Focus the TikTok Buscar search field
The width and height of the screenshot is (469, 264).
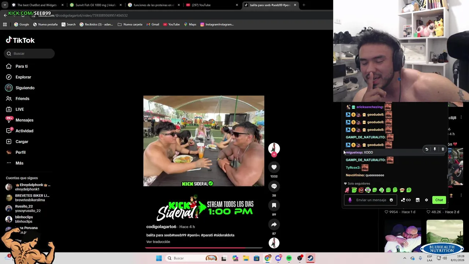click(x=29, y=54)
